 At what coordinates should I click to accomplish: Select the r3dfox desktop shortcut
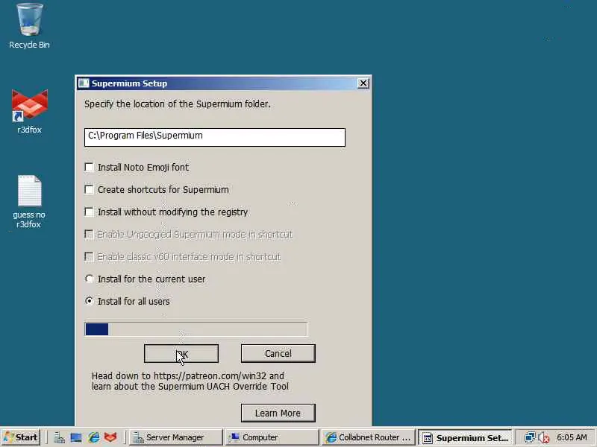pyautogui.click(x=29, y=111)
